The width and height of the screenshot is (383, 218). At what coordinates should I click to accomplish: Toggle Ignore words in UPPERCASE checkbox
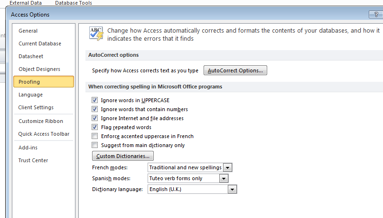[x=94, y=100]
